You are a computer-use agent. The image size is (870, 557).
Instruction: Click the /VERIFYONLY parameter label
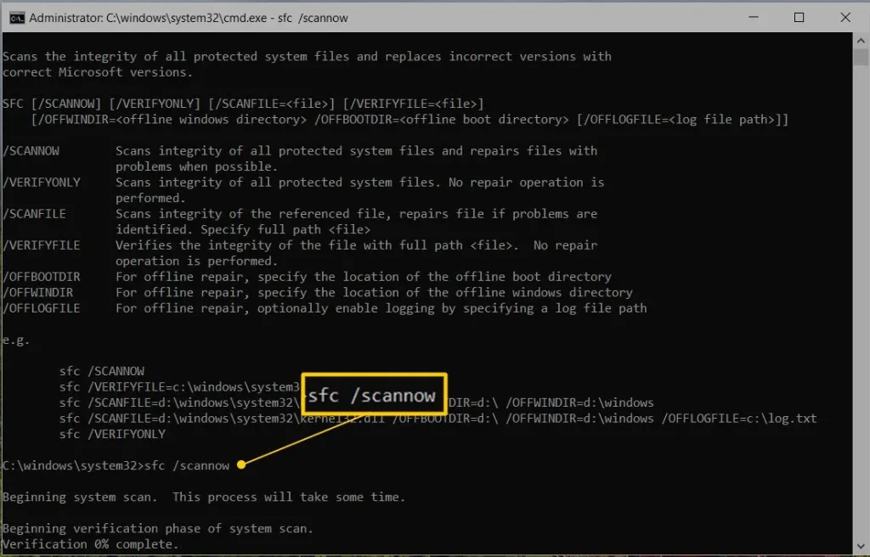[x=39, y=182]
